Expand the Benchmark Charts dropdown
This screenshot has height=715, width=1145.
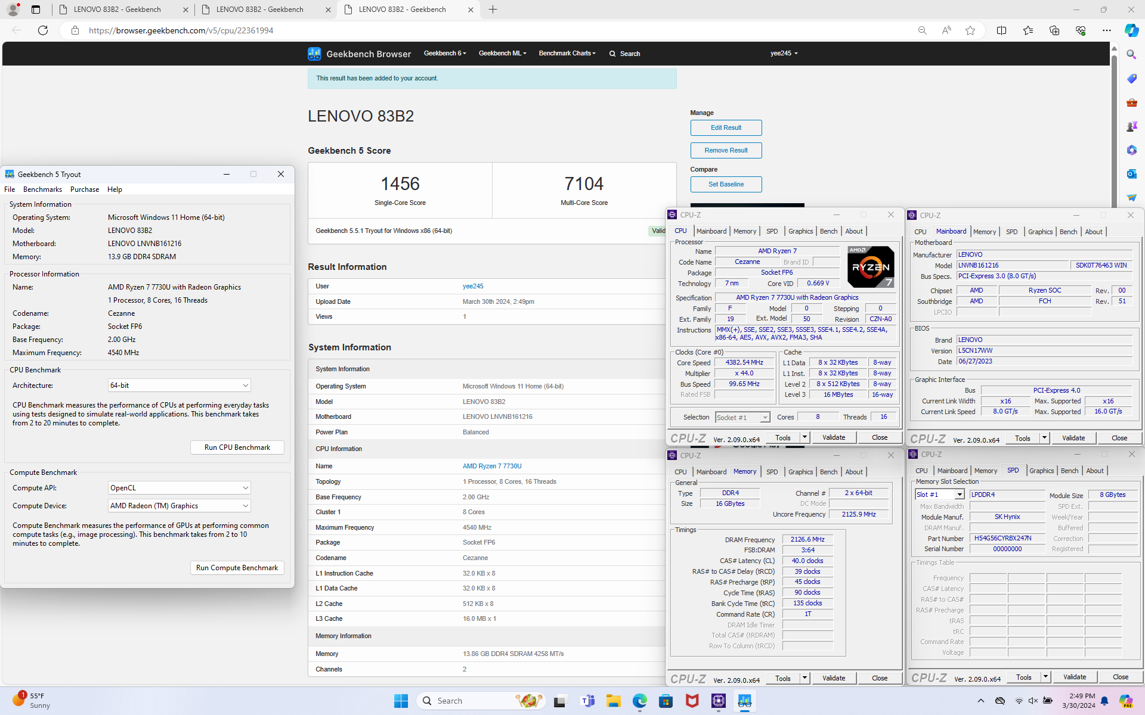567,54
